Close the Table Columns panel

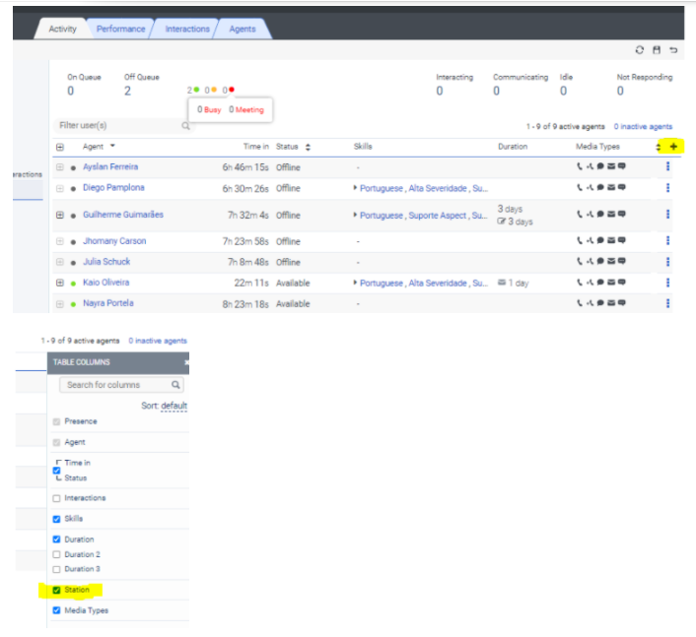point(186,362)
